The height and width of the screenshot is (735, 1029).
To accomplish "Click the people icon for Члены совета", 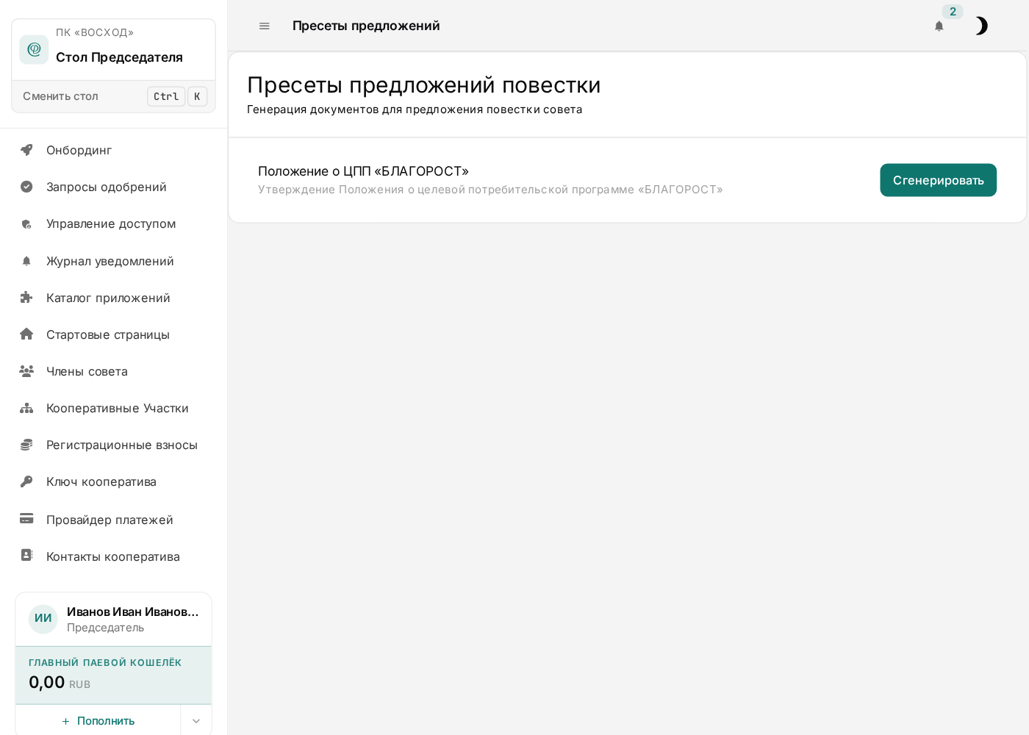I will 26,371.
